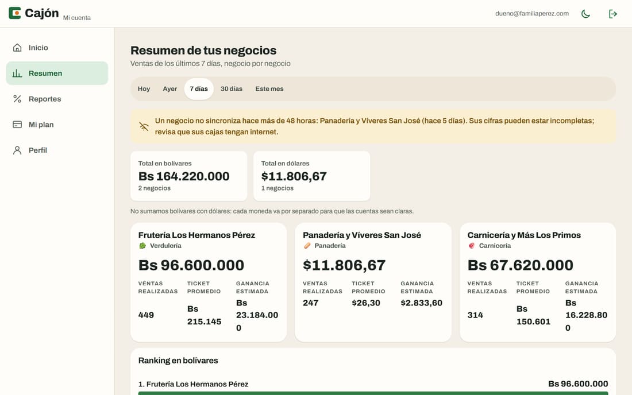
Task: Click the Inicio home icon
Action: click(x=17, y=48)
